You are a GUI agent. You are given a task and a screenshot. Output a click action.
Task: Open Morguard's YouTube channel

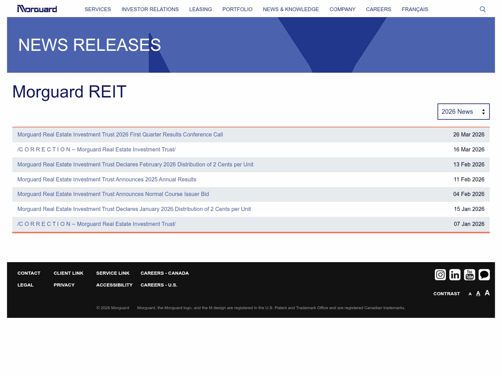469,275
